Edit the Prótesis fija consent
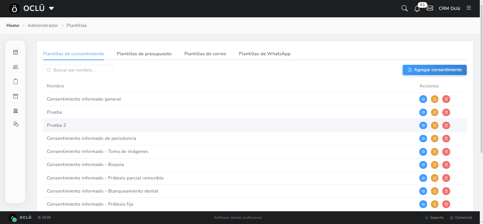 [435, 204]
